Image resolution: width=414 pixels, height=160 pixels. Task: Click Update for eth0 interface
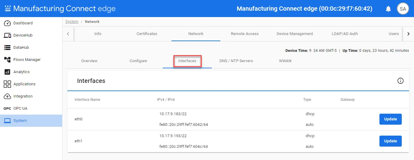click(390, 119)
